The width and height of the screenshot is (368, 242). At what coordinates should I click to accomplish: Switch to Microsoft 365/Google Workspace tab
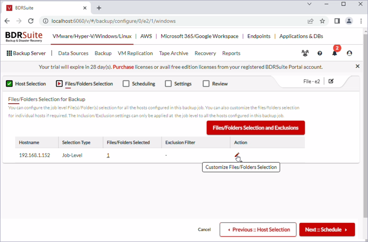200,36
